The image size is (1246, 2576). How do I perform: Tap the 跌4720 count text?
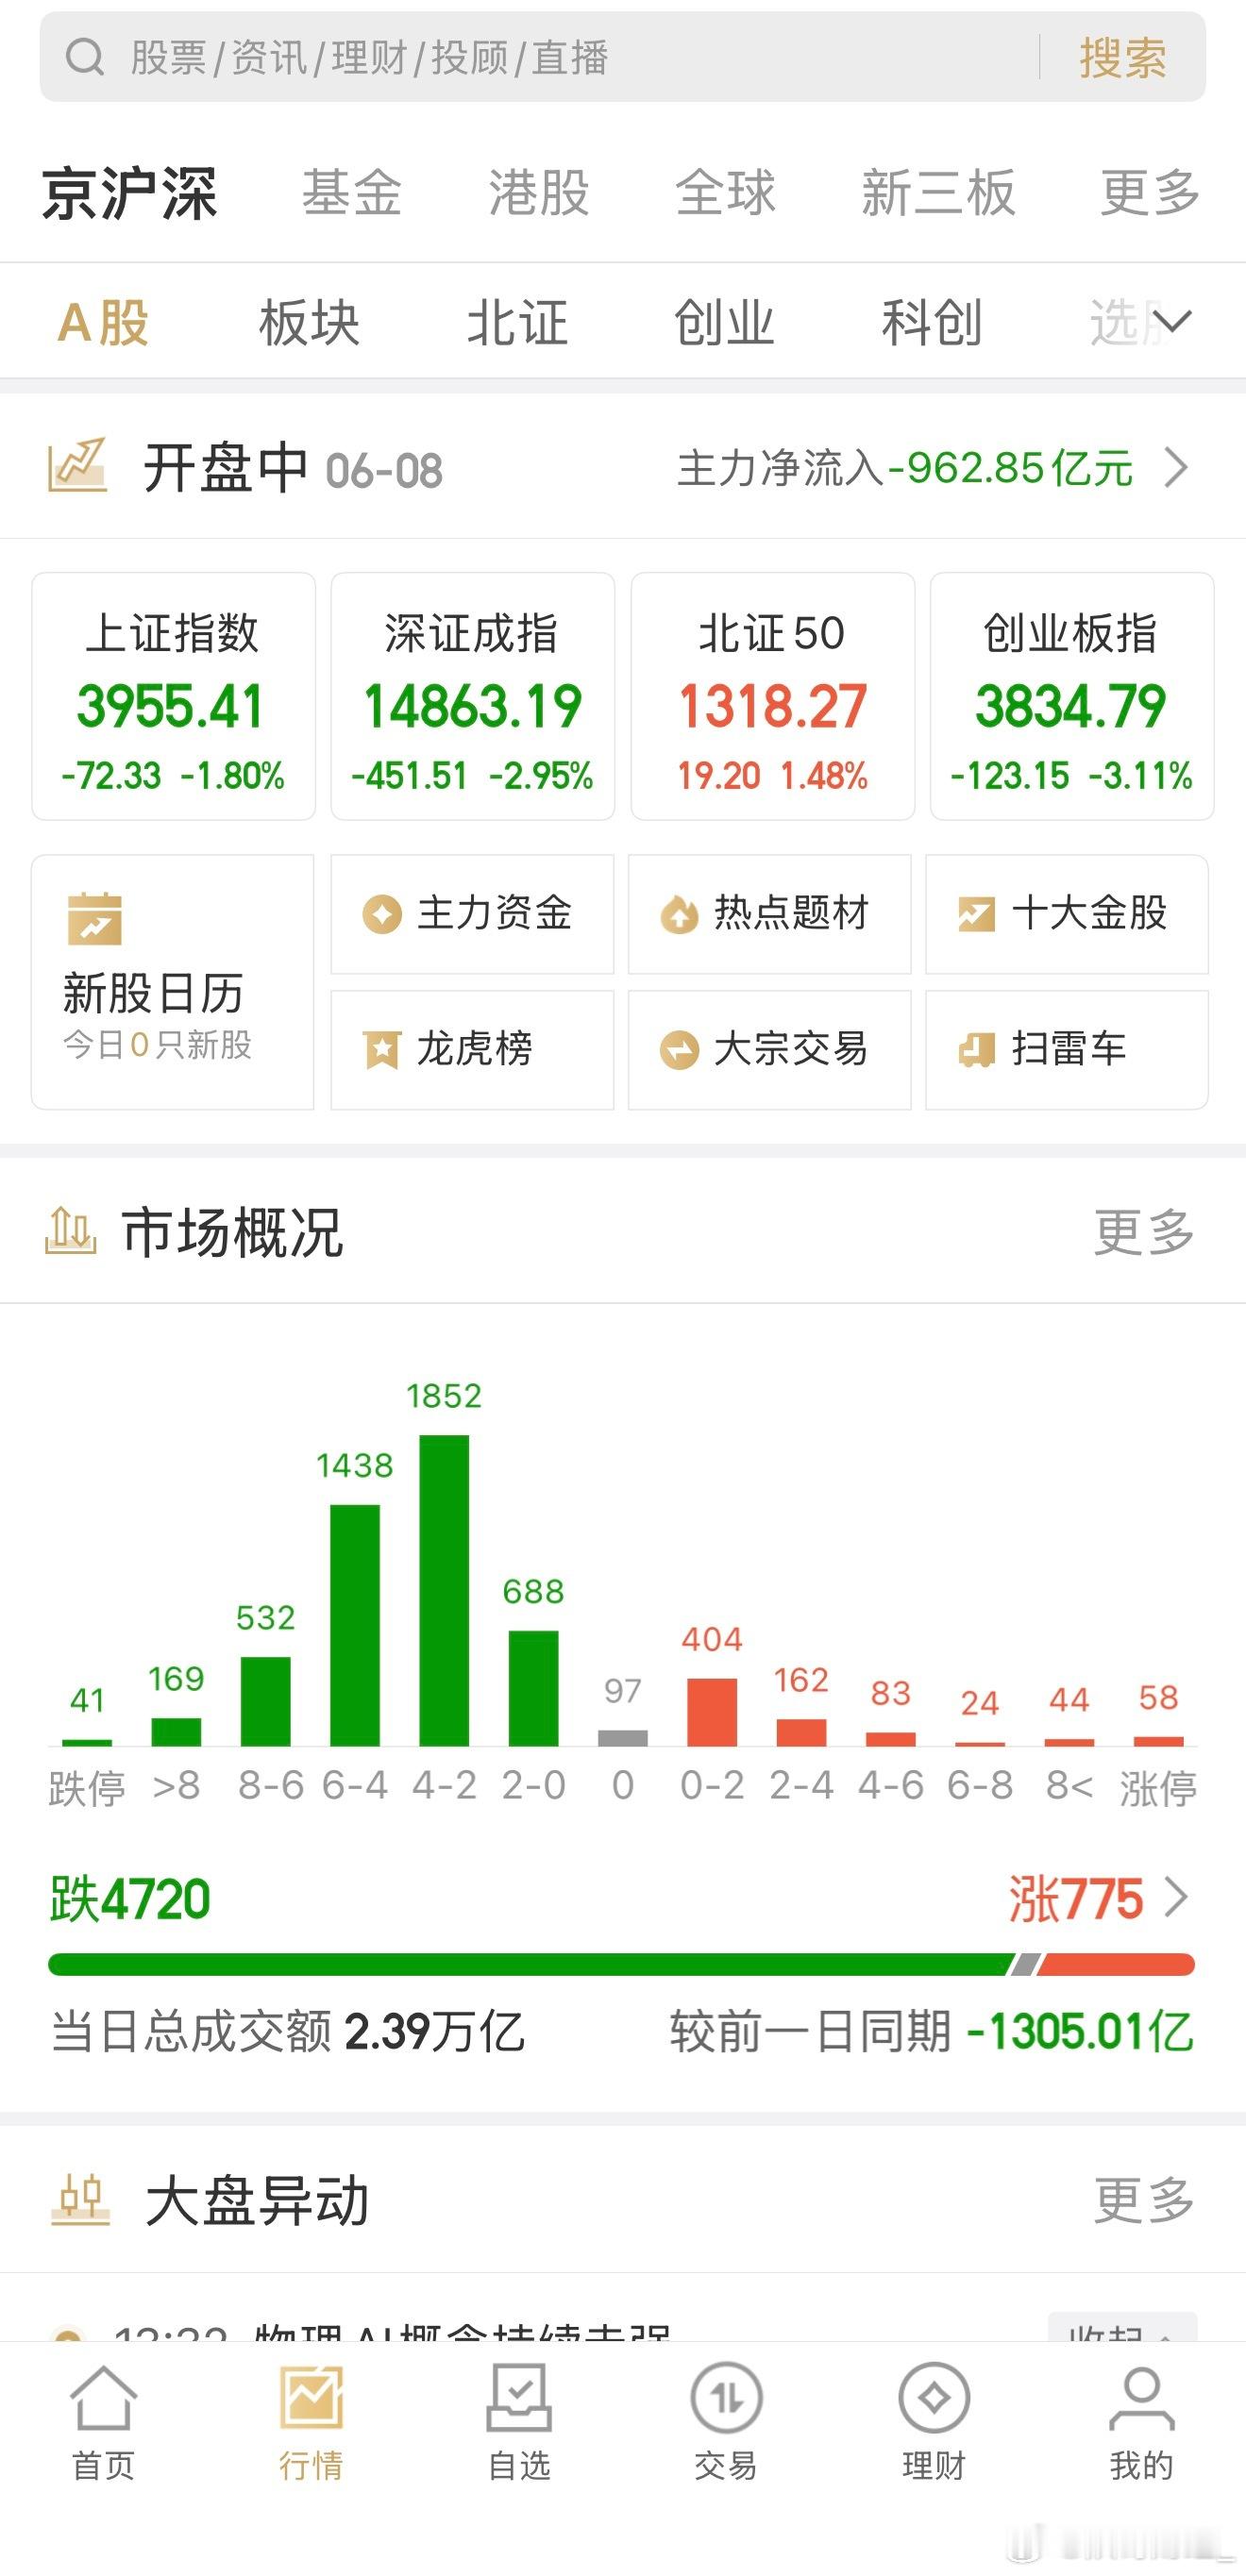(x=130, y=1898)
